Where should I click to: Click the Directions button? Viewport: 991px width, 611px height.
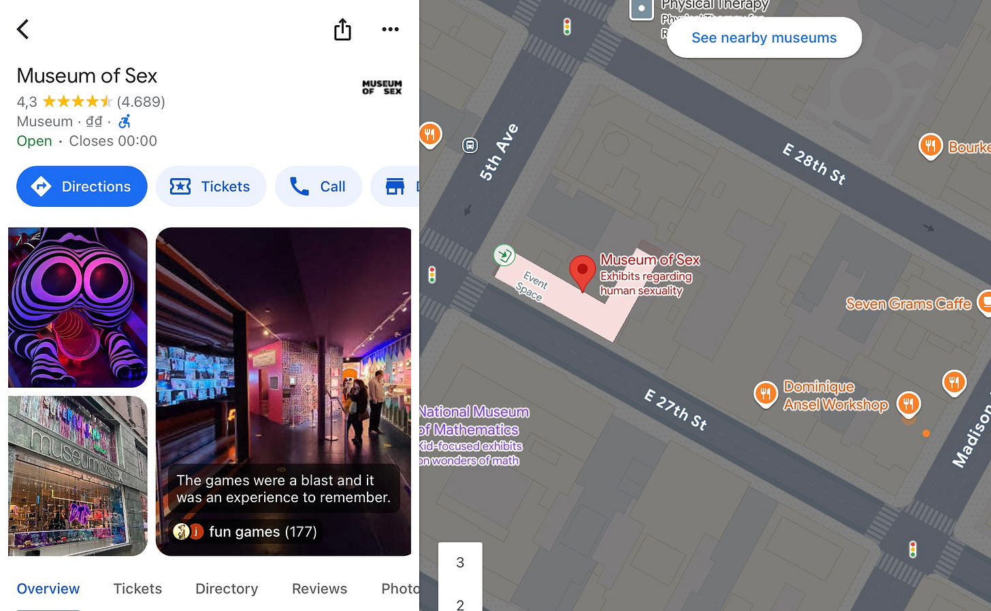(82, 186)
